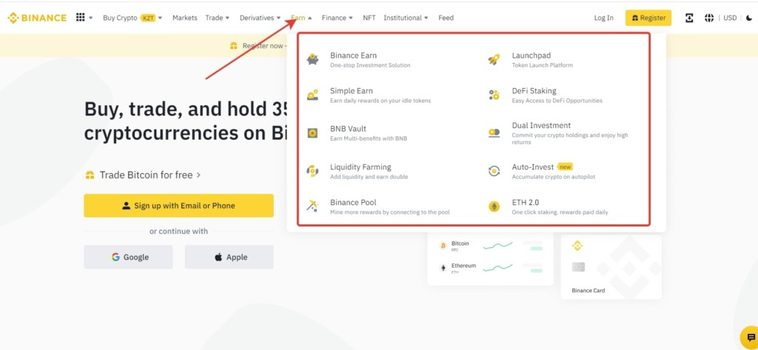
Task: Toggle dark mode moon icon
Action: click(x=748, y=18)
